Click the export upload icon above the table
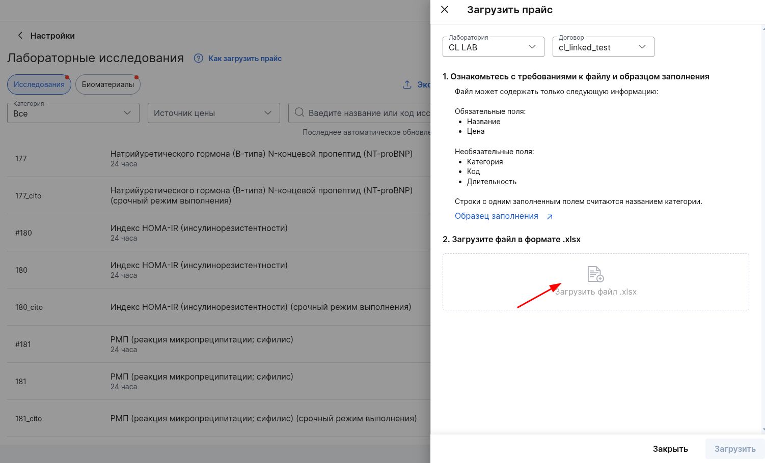The width and height of the screenshot is (765, 463). click(407, 84)
